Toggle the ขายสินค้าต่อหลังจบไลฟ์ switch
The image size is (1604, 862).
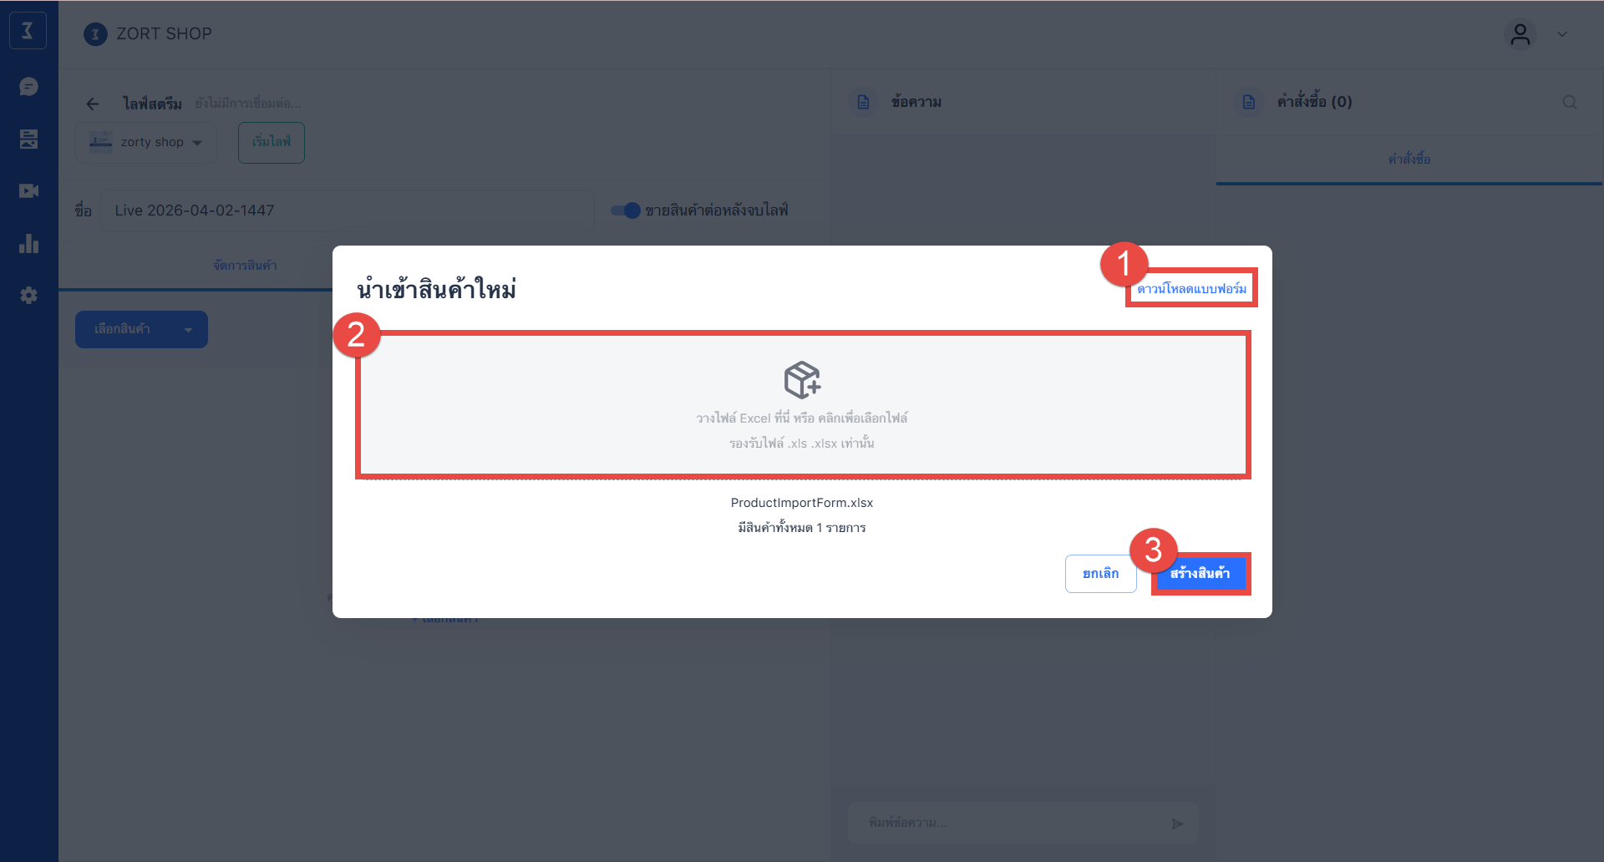click(626, 210)
